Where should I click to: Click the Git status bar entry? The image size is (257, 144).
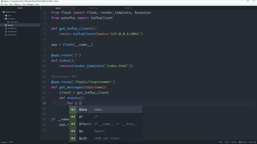coord(253,142)
